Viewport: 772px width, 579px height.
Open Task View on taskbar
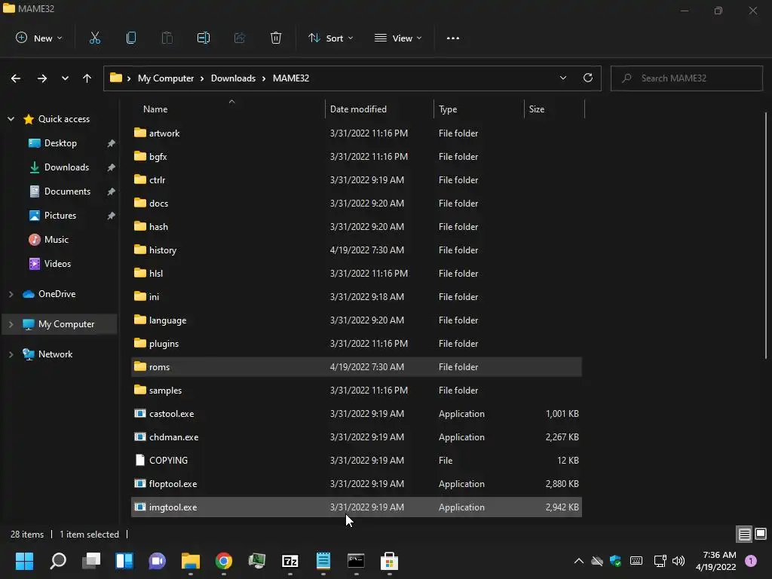point(91,561)
